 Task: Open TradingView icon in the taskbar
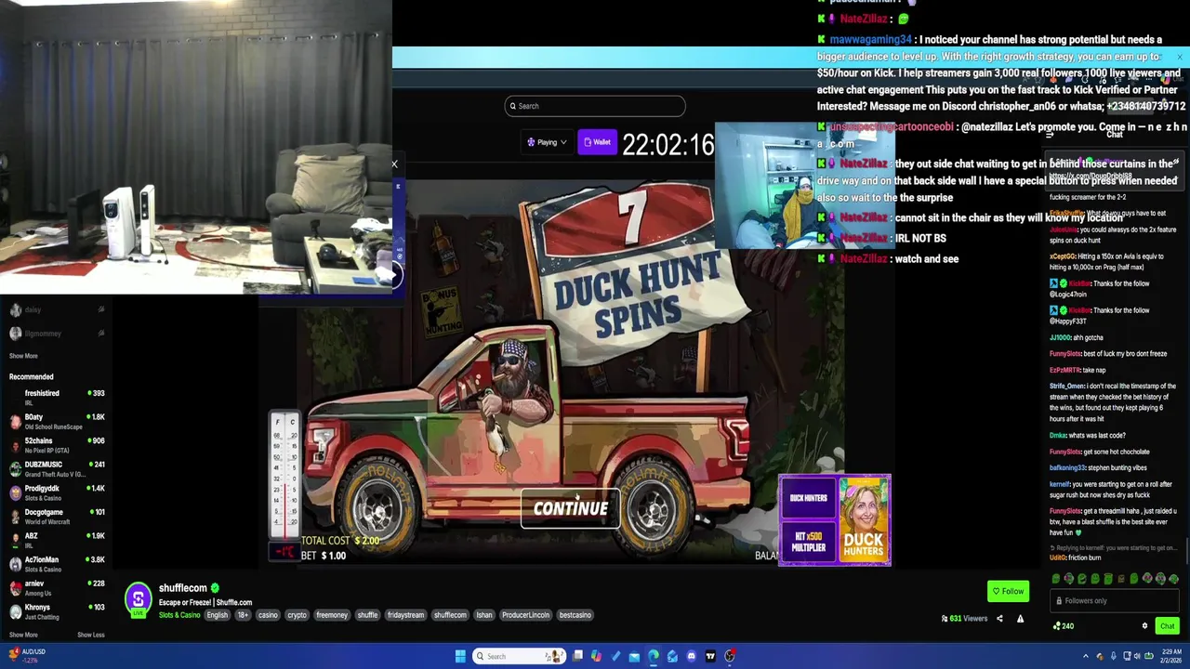(x=710, y=656)
